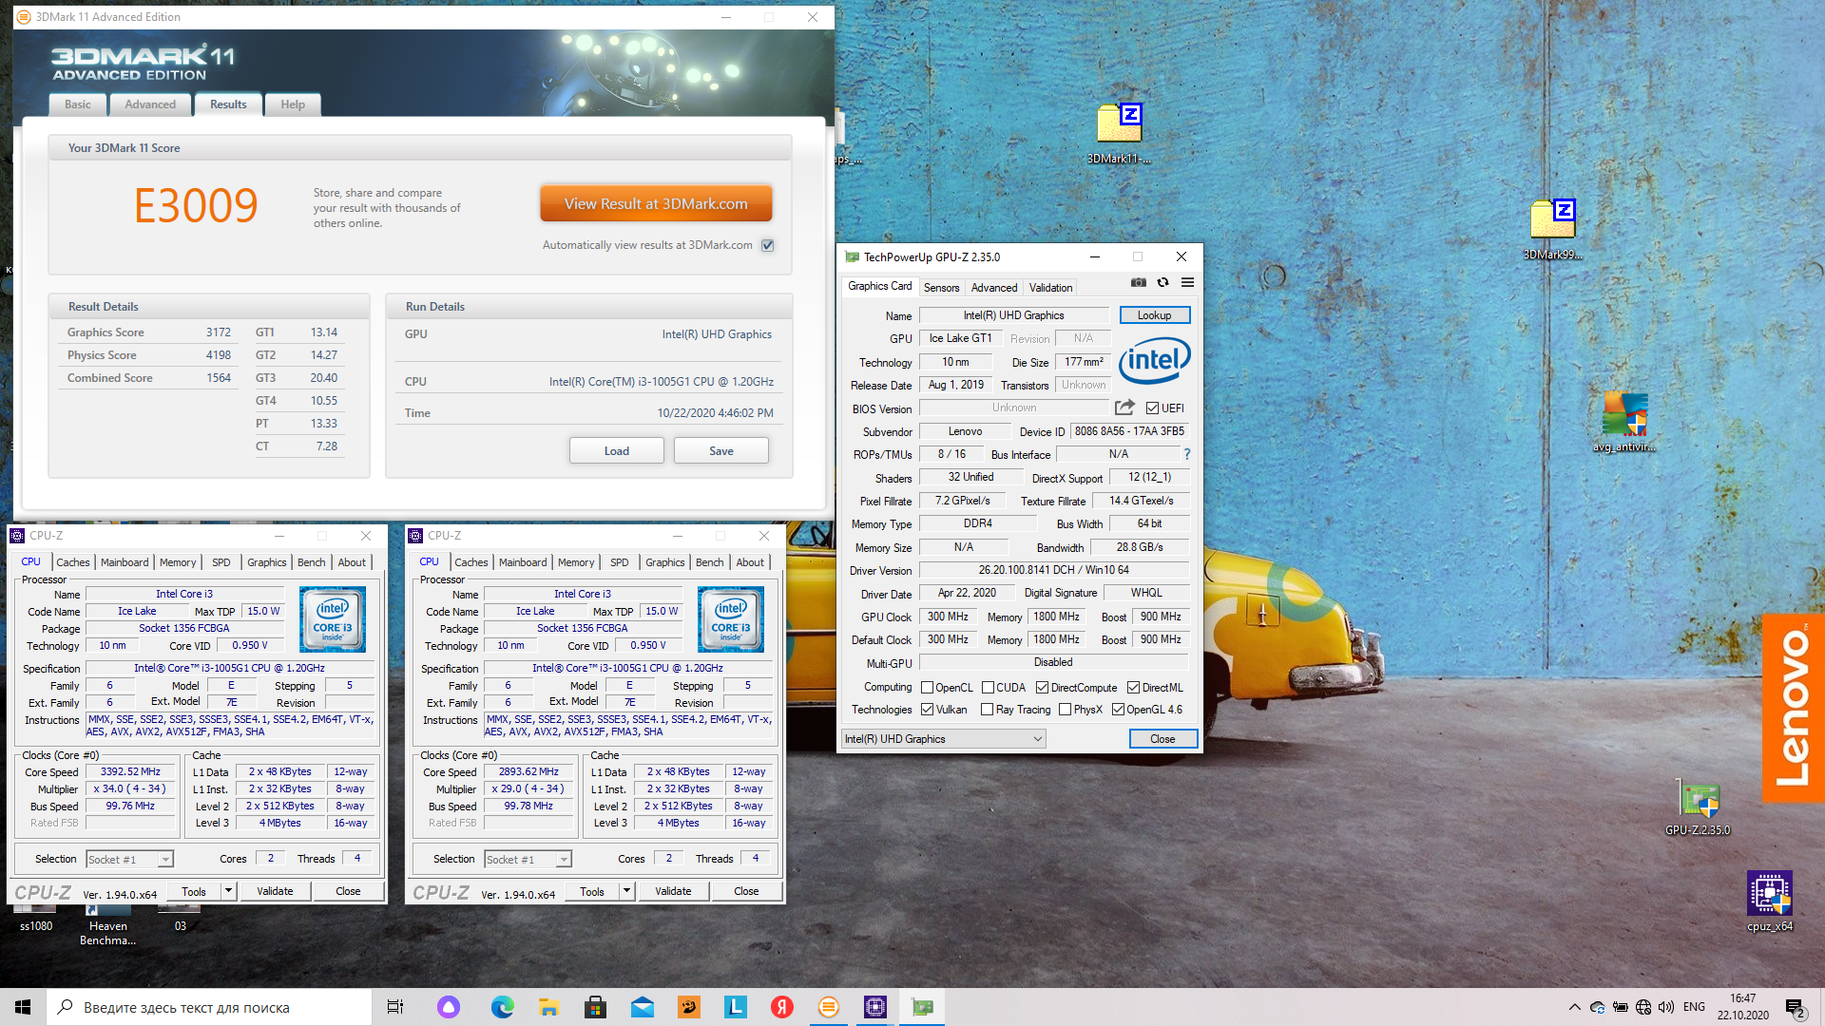Open the Lenovo Vantage taskbar icon
Image resolution: width=1825 pixels, height=1026 pixels.
736,1007
